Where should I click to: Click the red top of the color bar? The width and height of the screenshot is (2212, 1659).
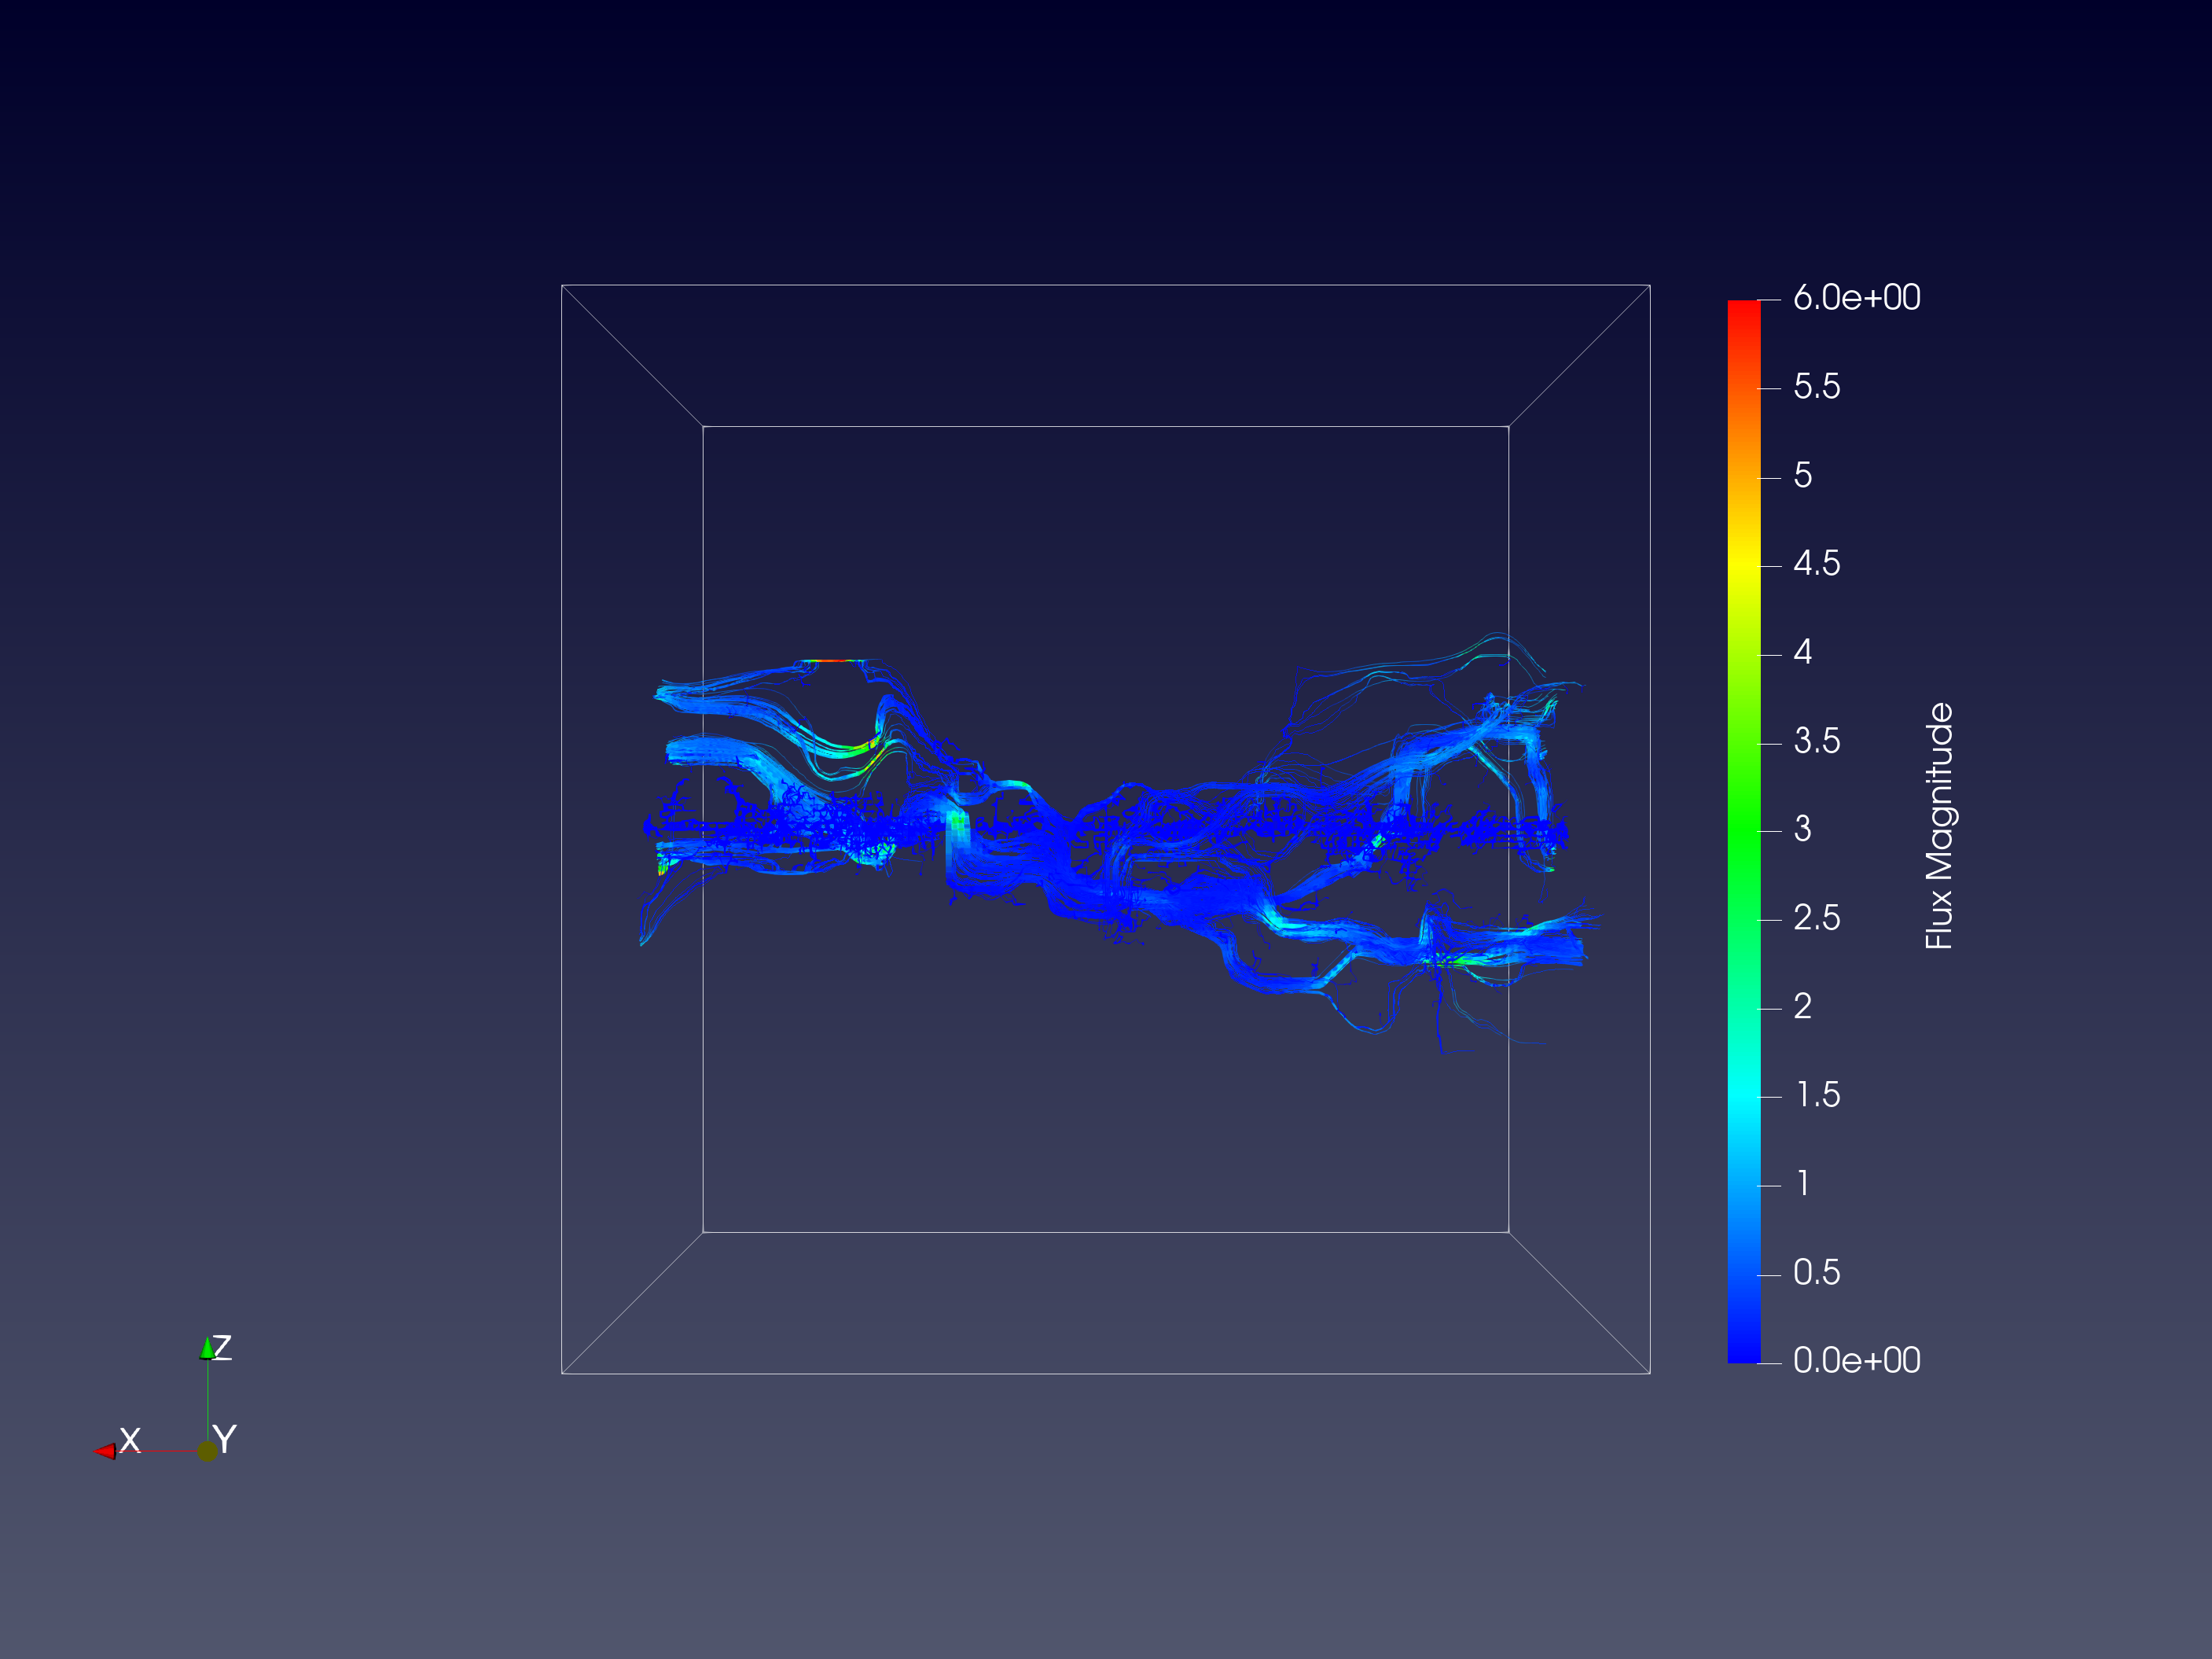click(1744, 308)
